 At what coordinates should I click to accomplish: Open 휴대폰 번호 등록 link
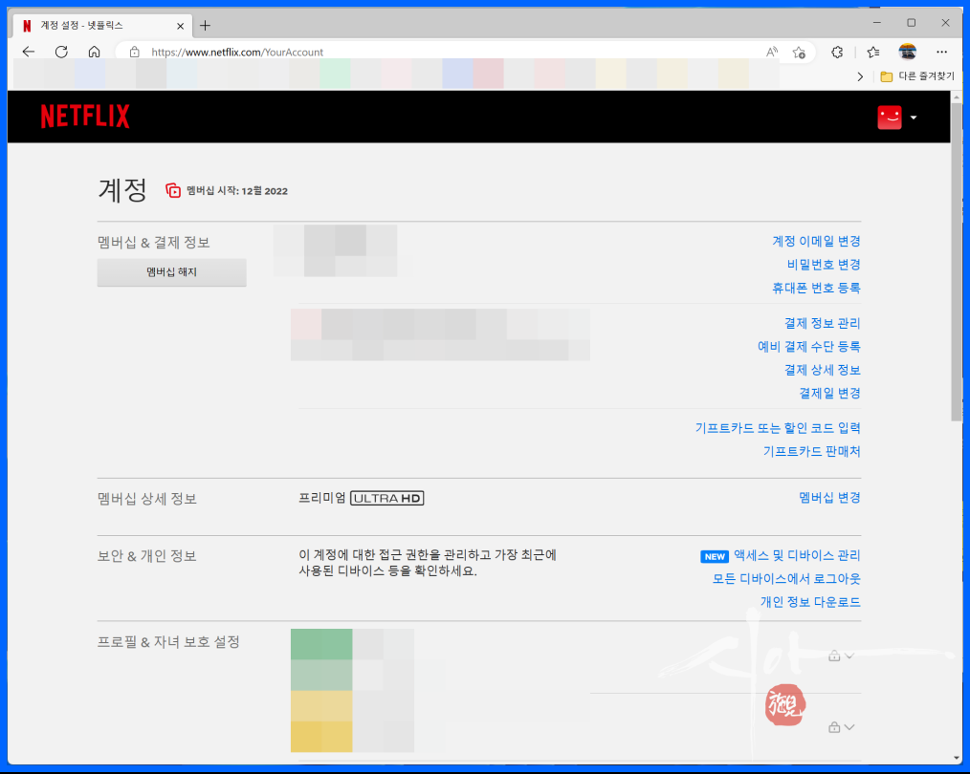pos(816,288)
